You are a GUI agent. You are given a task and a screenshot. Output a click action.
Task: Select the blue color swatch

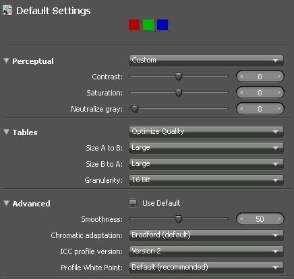pyautogui.click(x=163, y=25)
